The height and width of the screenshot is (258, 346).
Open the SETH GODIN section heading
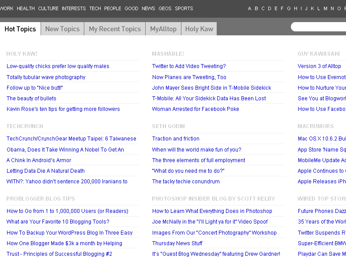click(169, 126)
